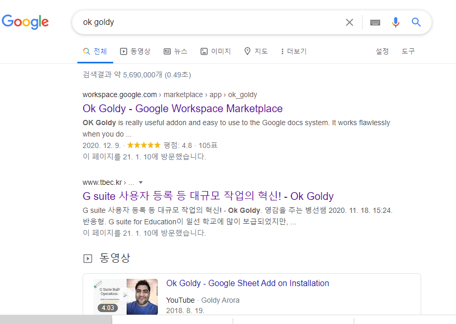Open 설정 search settings
Viewport: 456px width, 324px height.
tap(382, 51)
